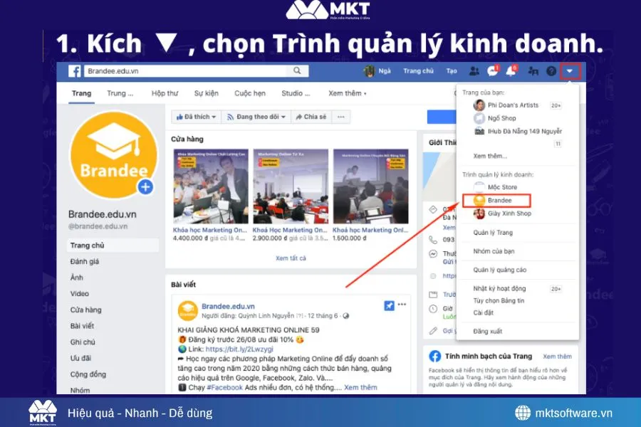Open the notifications bell icon
The width and height of the screenshot is (641, 427).
pos(511,71)
